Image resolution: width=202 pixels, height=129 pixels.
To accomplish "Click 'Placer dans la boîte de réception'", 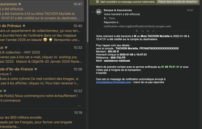I will 178,2.
